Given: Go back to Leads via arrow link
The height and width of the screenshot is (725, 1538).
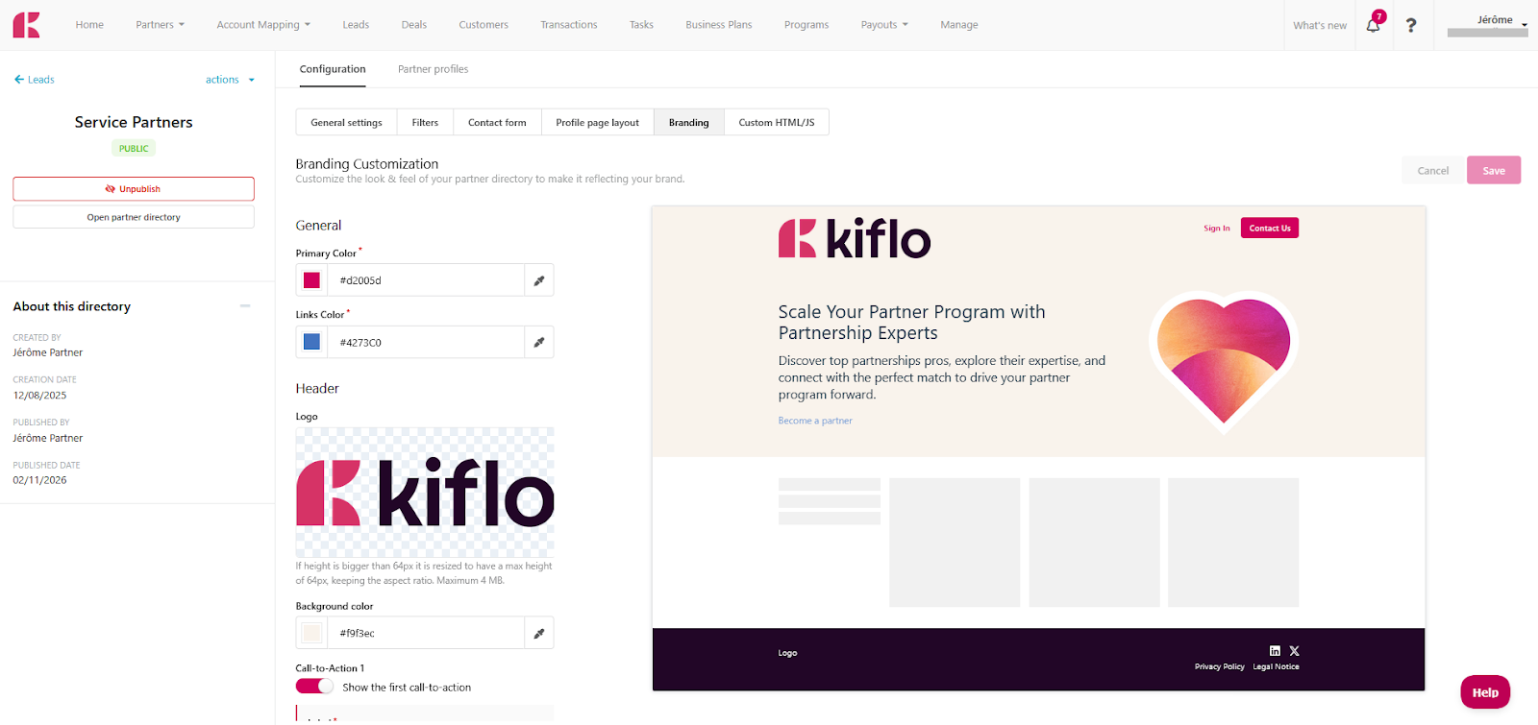Looking at the screenshot, I should pos(34,80).
